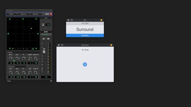Click the Divergence rear knob
The height and width of the screenshot is (107, 191).
coord(17,73)
